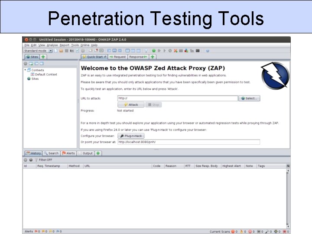
Task: Switch to the History tab
Action: point(33,153)
